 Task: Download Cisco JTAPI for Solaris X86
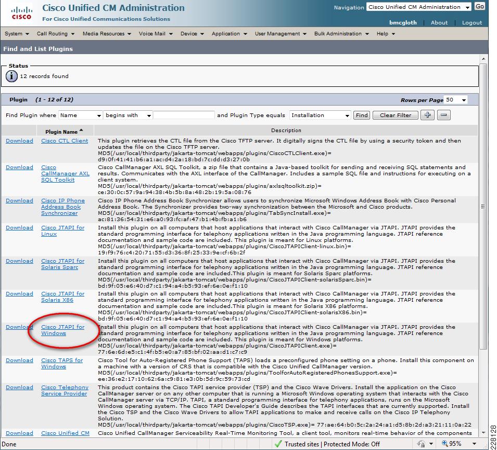[19, 294]
